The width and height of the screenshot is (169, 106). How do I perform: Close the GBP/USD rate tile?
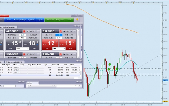coord(74,31)
